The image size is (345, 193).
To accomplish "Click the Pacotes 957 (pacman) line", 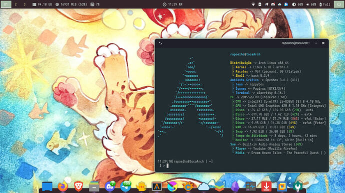I will point(268,71).
